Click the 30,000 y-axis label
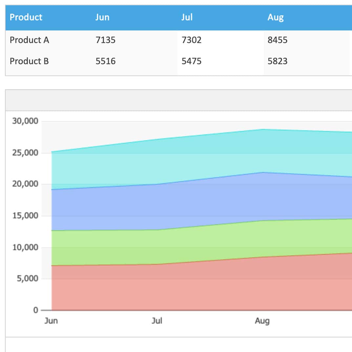The height and width of the screenshot is (352, 352). pos(25,121)
